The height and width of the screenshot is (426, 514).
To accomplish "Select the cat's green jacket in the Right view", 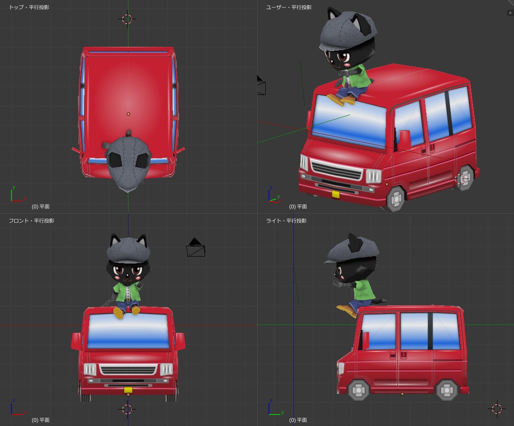I will (x=364, y=291).
